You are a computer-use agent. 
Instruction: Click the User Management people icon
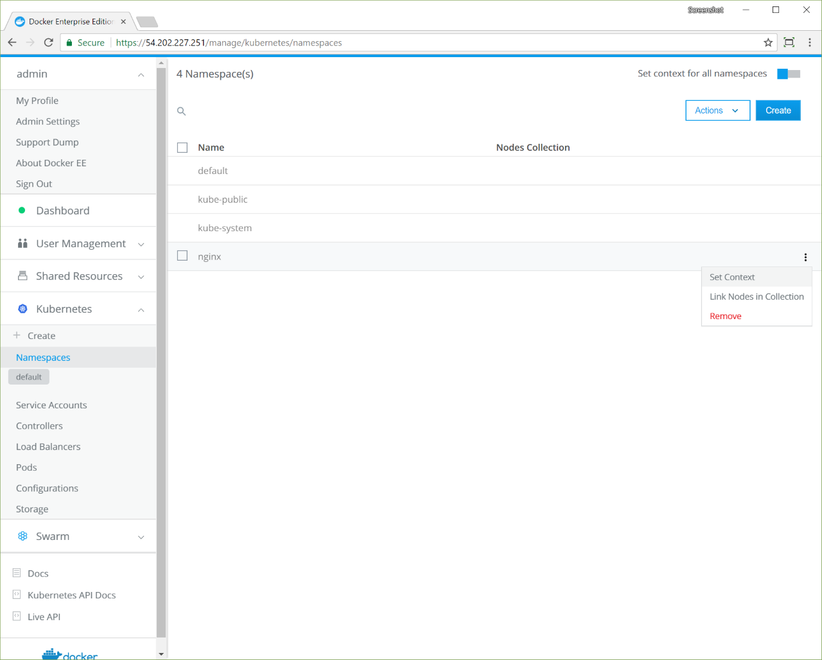point(22,243)
